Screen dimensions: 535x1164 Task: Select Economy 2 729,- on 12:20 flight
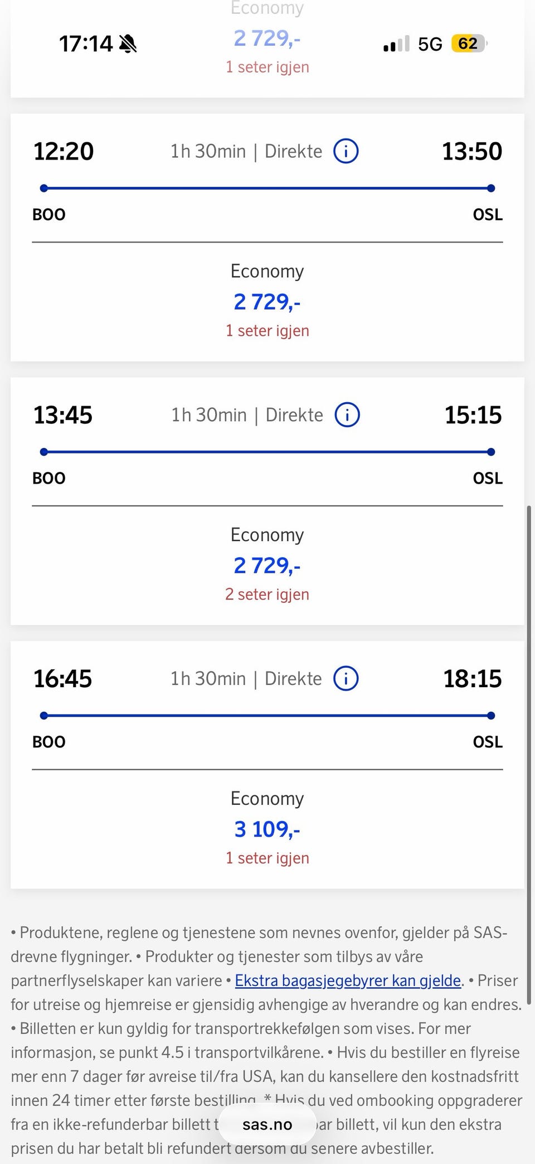267,301
